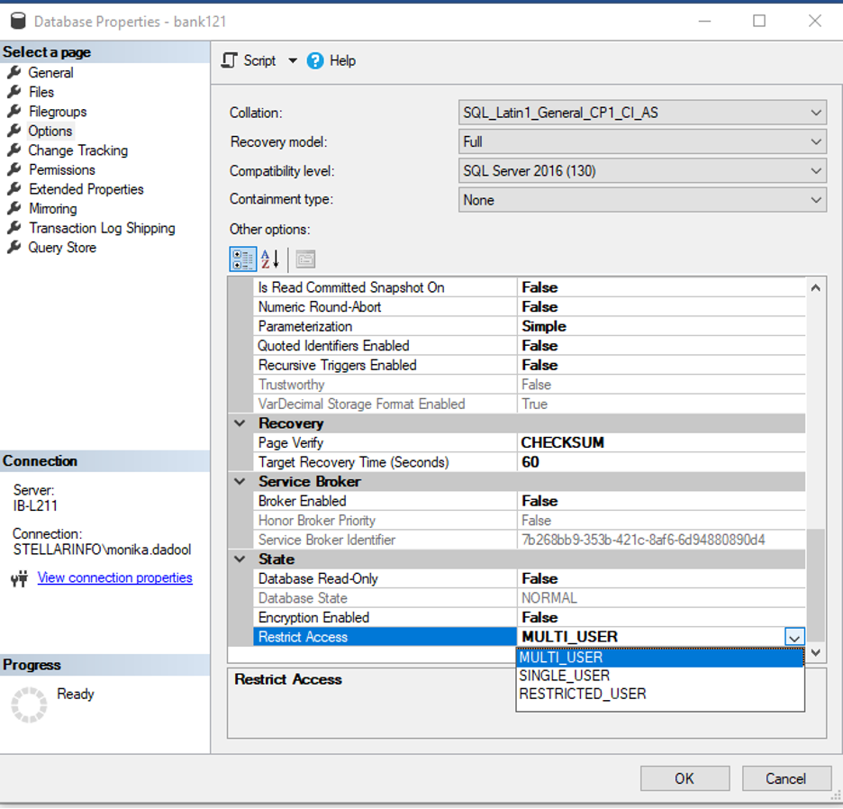Select the Recursive Triggers Enabled row
This screenshot has height=809, width=843.
529,365
